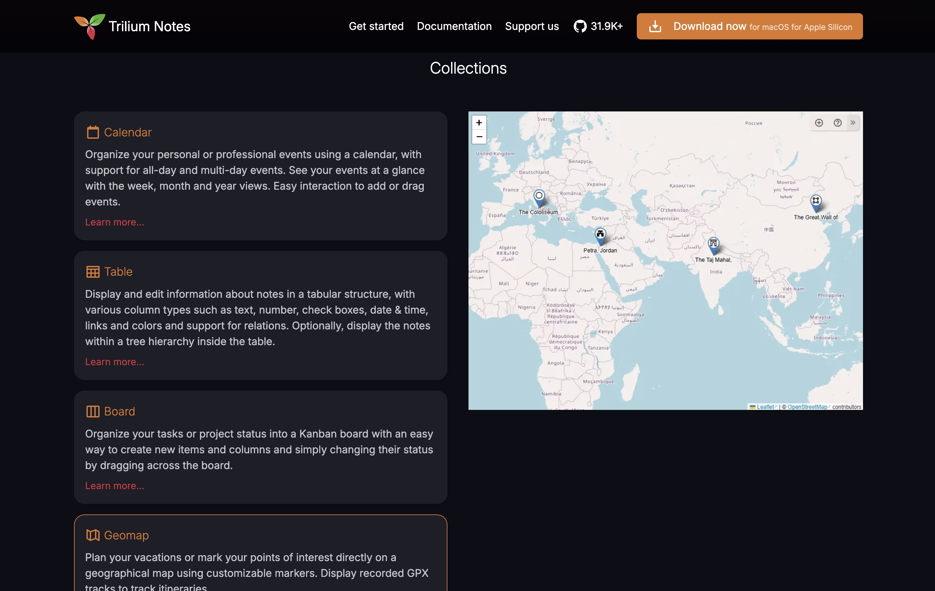Image resolution: width=935 pixels, height=591 pixels.
Task: Select the Petra, Jordan map marker
Action: click(x=600, y=235)
